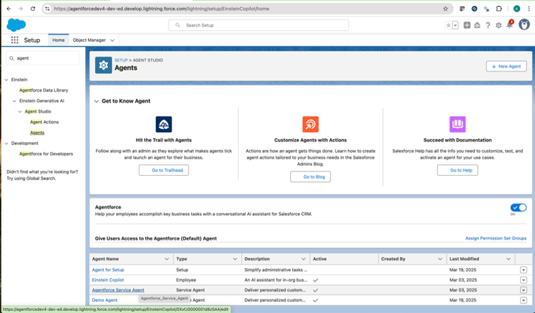Go back with the browser back arrow
The width and height of the screenshot is (535, 313).
(x=9, y=9)
